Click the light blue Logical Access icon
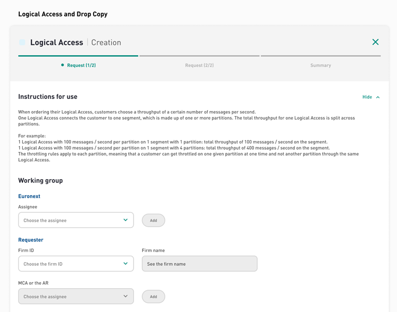 click(22, 43)
